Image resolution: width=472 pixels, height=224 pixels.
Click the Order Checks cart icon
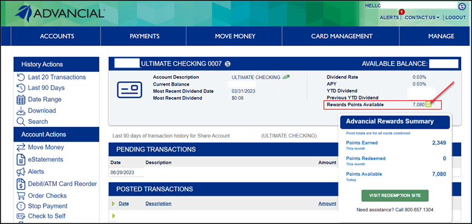click(21, 196)
